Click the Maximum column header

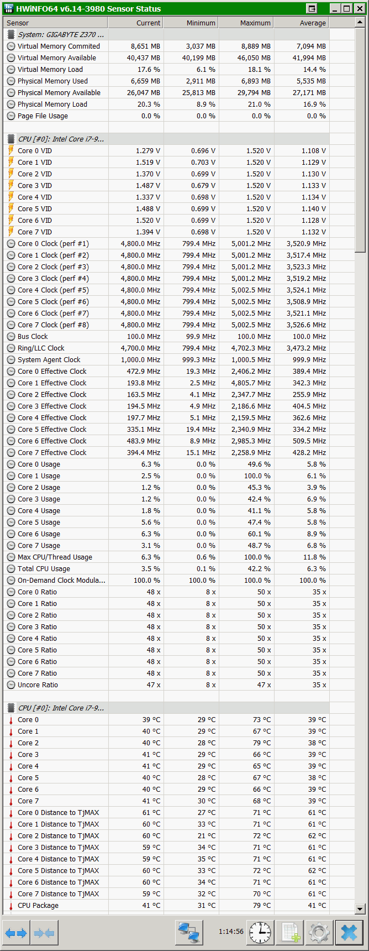[x=246, y=23]
